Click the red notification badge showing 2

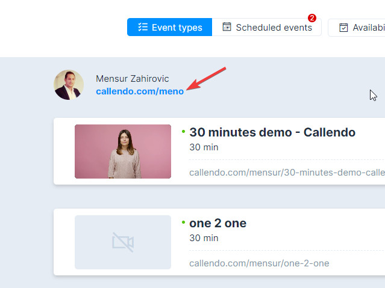click(312, 18)
